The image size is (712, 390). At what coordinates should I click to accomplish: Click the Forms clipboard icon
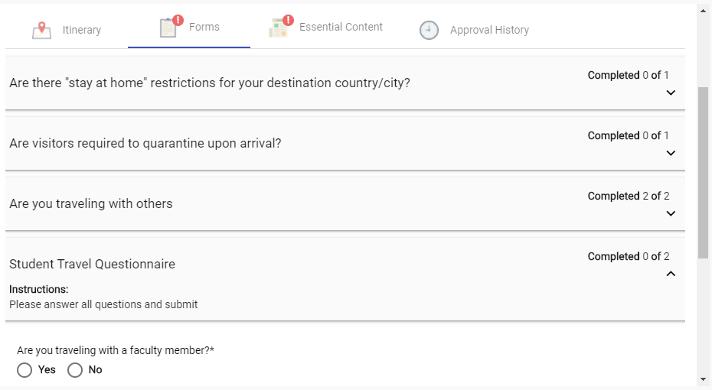coord(168,28)
